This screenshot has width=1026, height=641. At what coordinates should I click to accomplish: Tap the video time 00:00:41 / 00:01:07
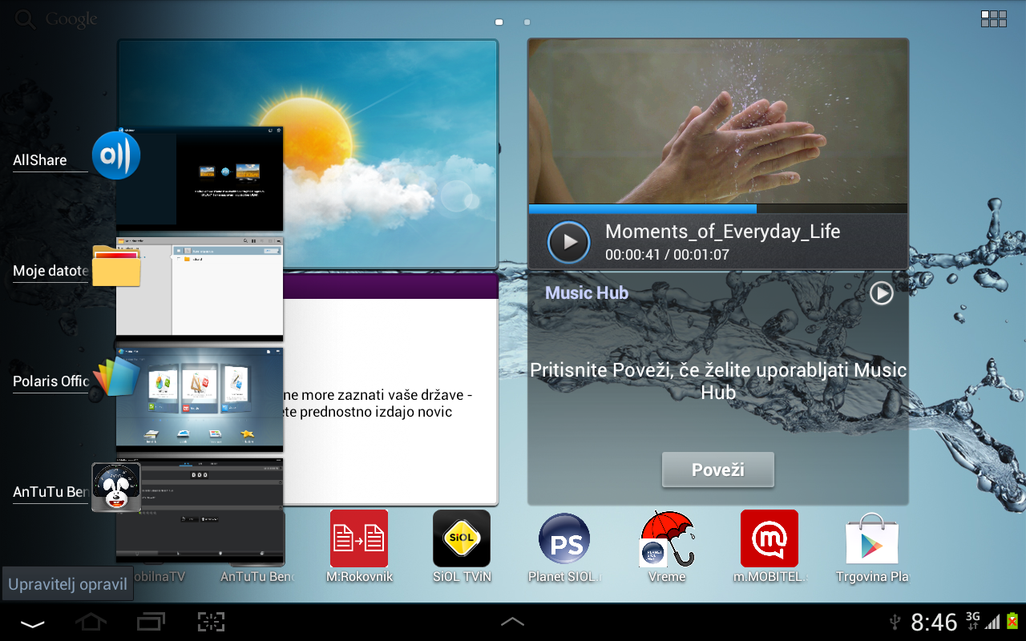pyautogui.click(x=667, y=255)
